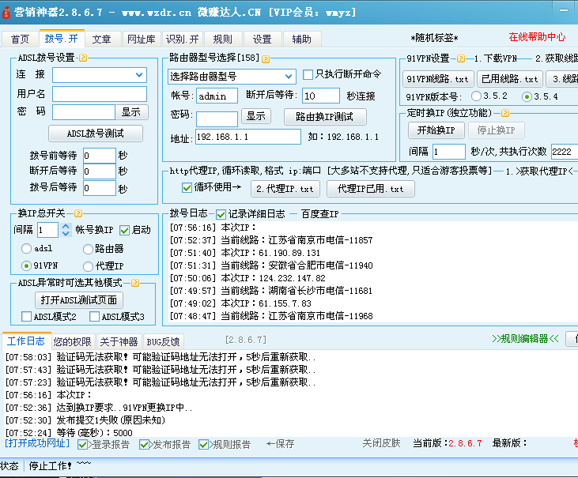The image size is (578, 478).
Task: Open help icon beside 91VPN设置
Action: click(x=460, y=58)
